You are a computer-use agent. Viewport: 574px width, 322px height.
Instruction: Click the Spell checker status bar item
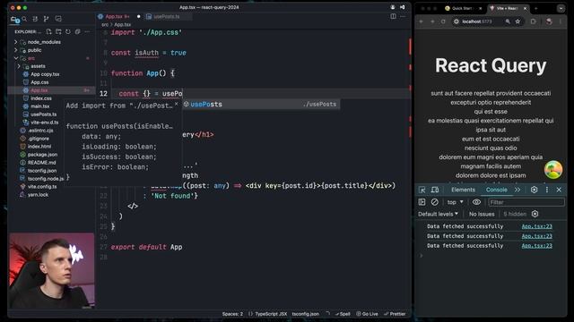tap(343, 314)
